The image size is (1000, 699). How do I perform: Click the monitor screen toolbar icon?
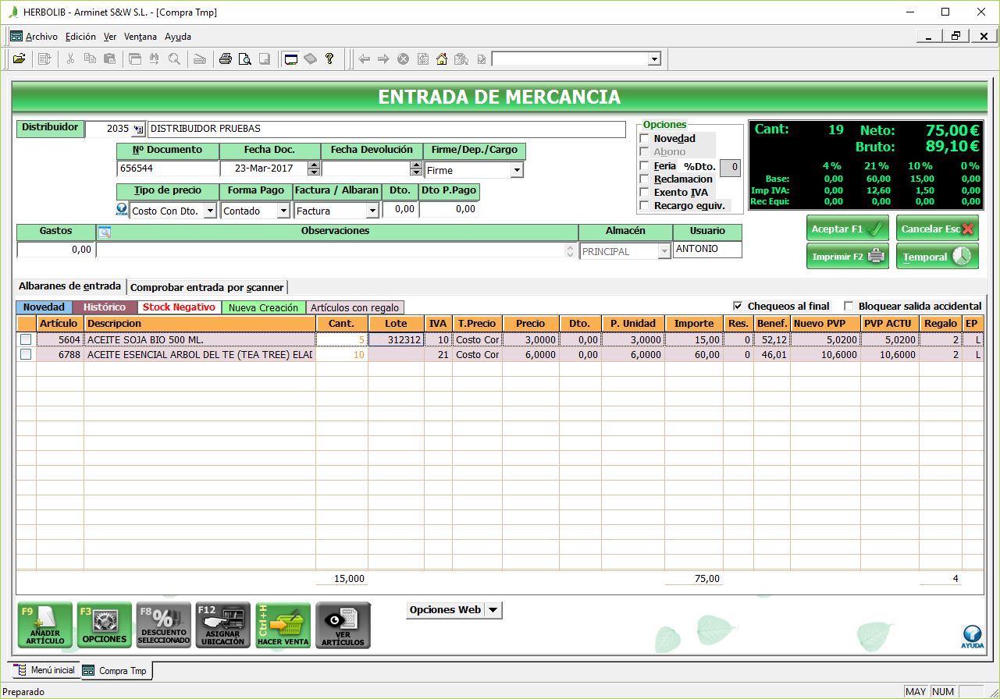[290, 59]
